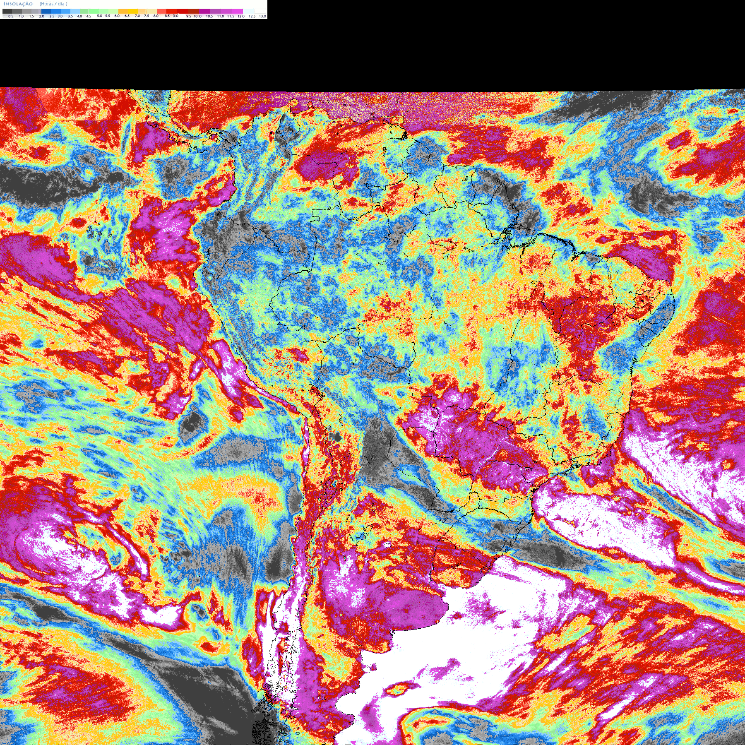Select the 9.0 legend value

[x=175, y=16]
